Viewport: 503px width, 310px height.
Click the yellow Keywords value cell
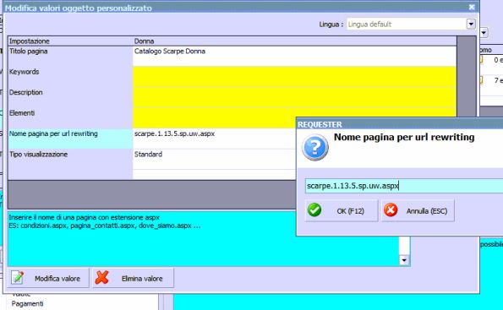(x=294, y=77)
